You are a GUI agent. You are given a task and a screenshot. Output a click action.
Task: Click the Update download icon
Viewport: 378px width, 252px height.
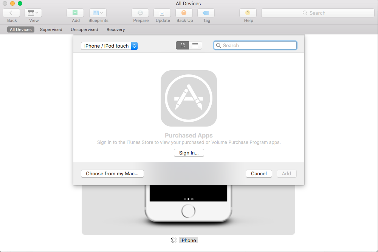click(x=162, y=13)
